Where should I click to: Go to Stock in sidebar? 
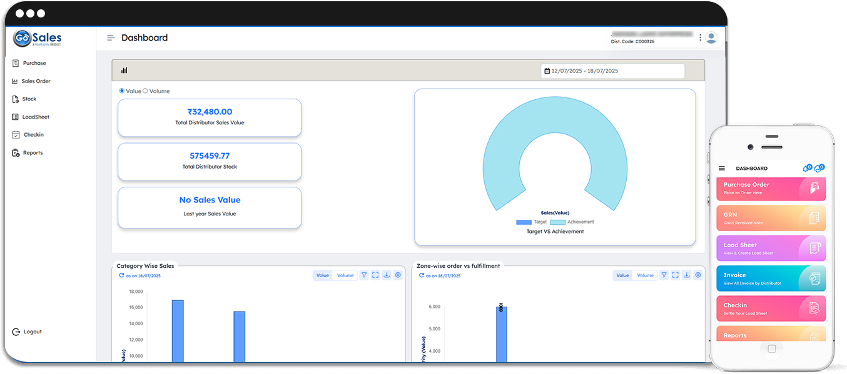click(x=24, y=99)
